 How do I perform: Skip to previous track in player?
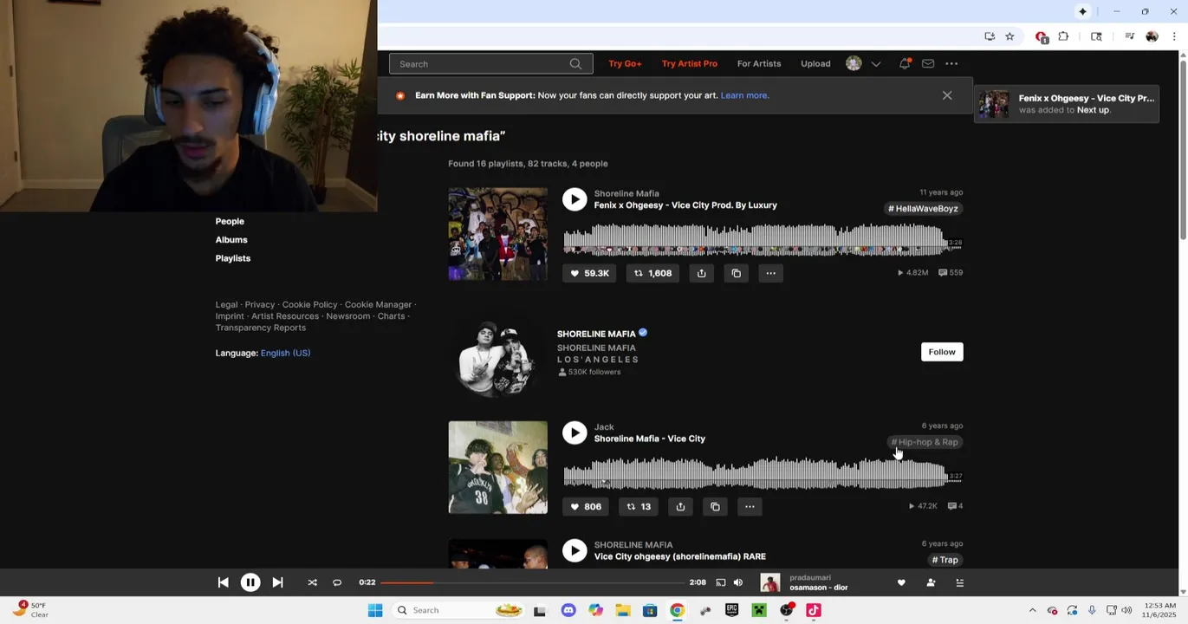223,583
